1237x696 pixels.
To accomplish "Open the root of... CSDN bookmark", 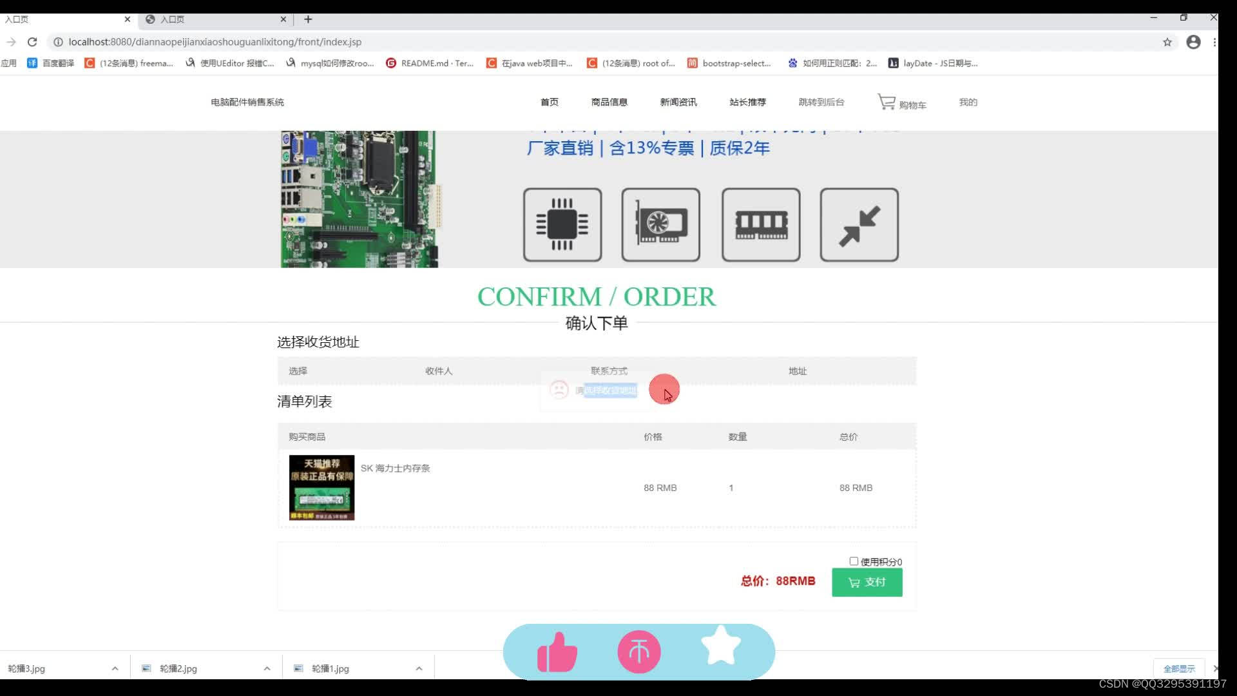I will click(631, 63).
